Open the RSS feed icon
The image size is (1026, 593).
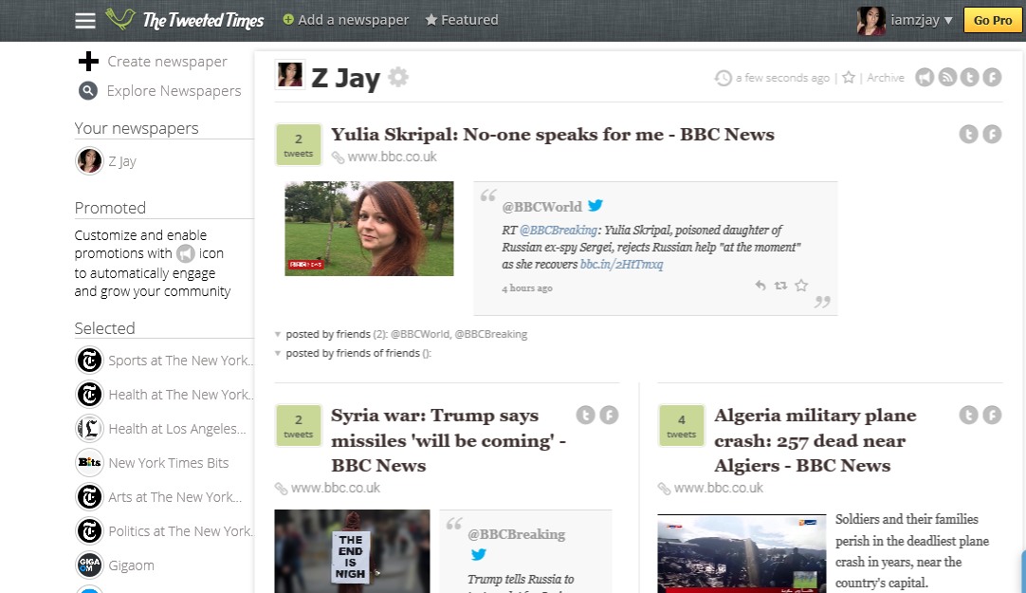coord(947,78)
